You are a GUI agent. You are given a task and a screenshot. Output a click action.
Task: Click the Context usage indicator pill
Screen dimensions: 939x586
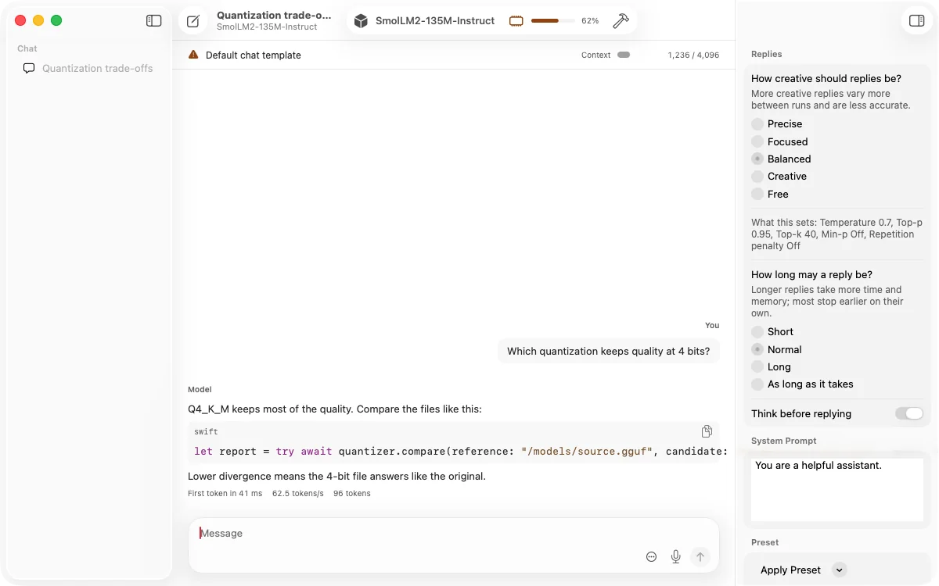[624, 55]
